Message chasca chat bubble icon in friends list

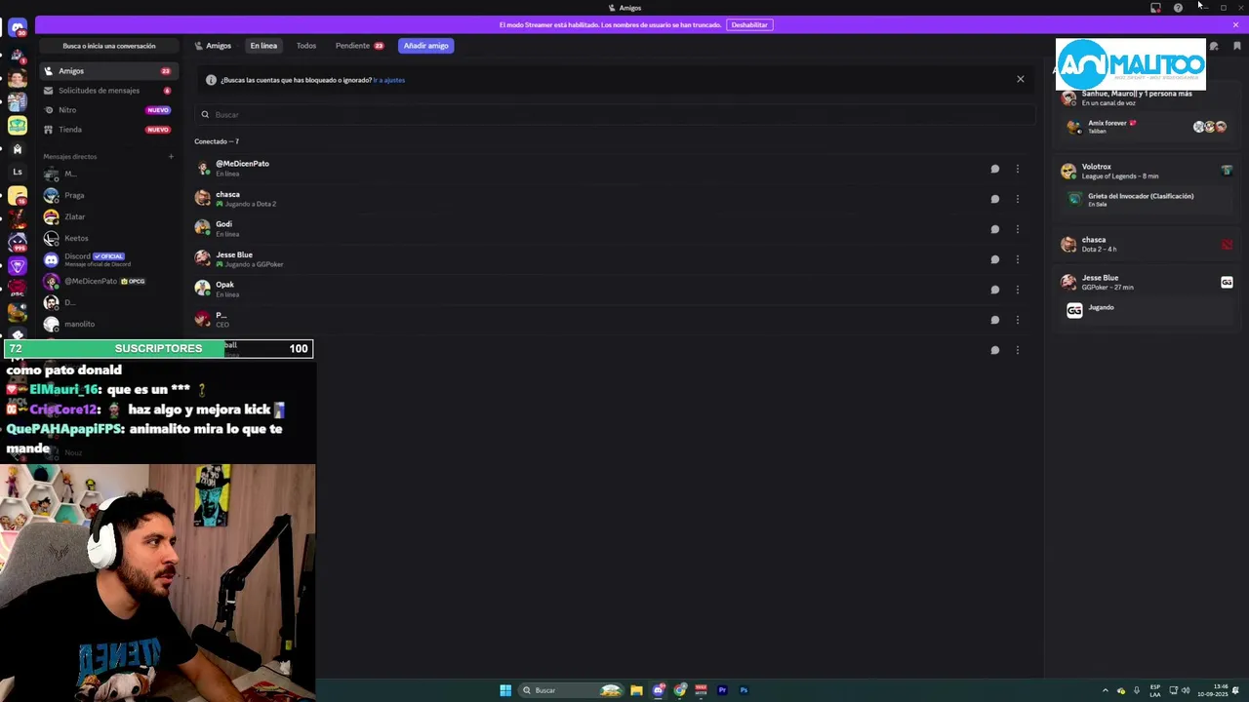coord(995,199)
